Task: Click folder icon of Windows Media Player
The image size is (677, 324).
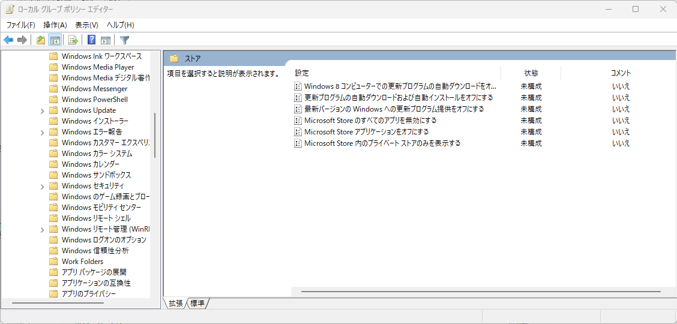Action: click(53, 67)
